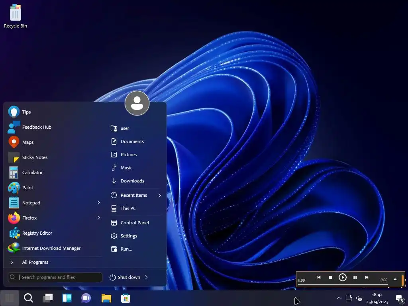Launch the Paint app
The image size is (408, 306).
click(x=54, y=187)
